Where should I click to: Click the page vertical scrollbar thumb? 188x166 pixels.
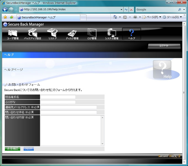184,93
